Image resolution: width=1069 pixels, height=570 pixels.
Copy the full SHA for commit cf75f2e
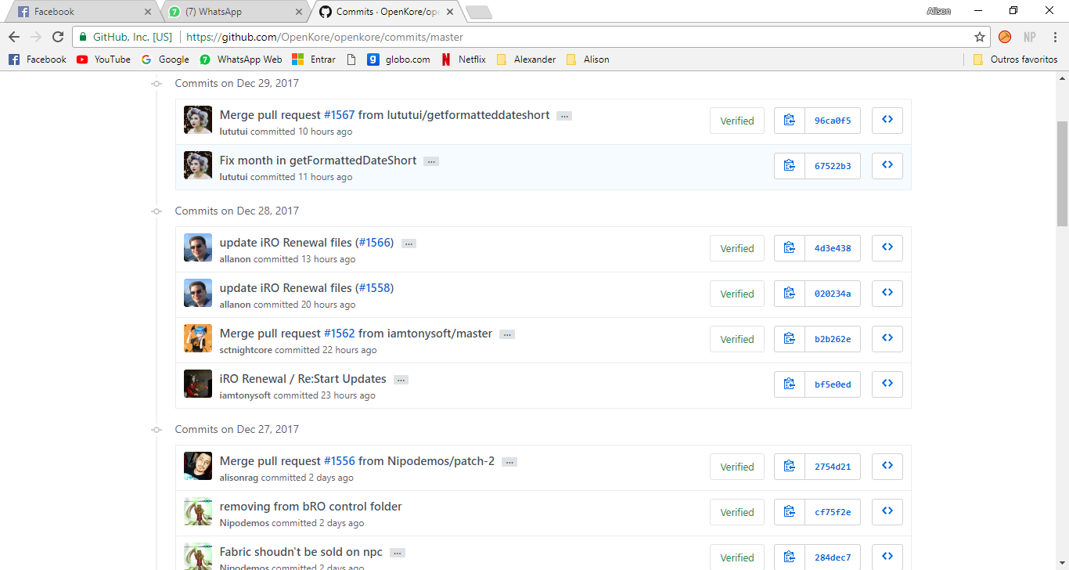click(x=790, y=512)
